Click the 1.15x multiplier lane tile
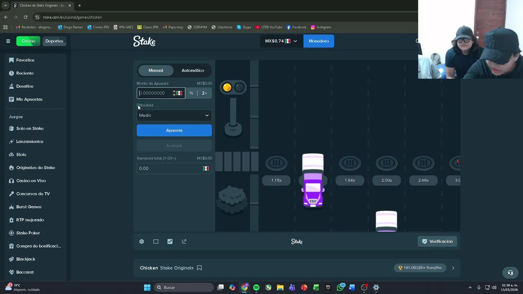The height and width of the screenshot is (294, 523). click(x=276, y=180)
